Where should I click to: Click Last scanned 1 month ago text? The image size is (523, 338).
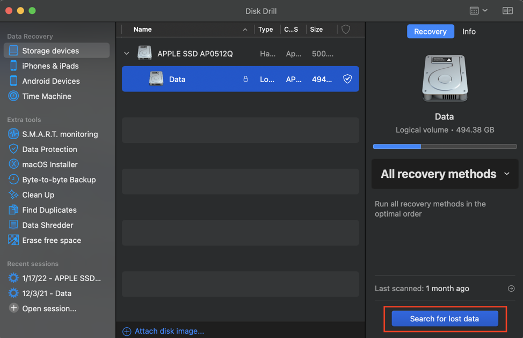click(422, 288)
